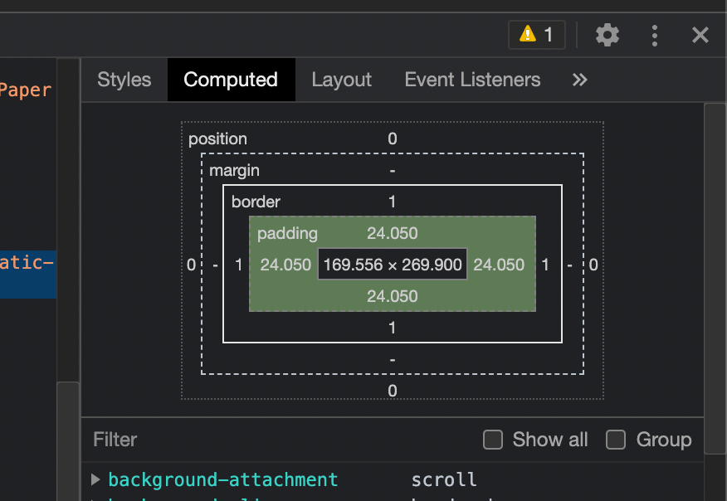
Task: Open DevTools settings with the gear icon
Action: (x=607, y=35)
